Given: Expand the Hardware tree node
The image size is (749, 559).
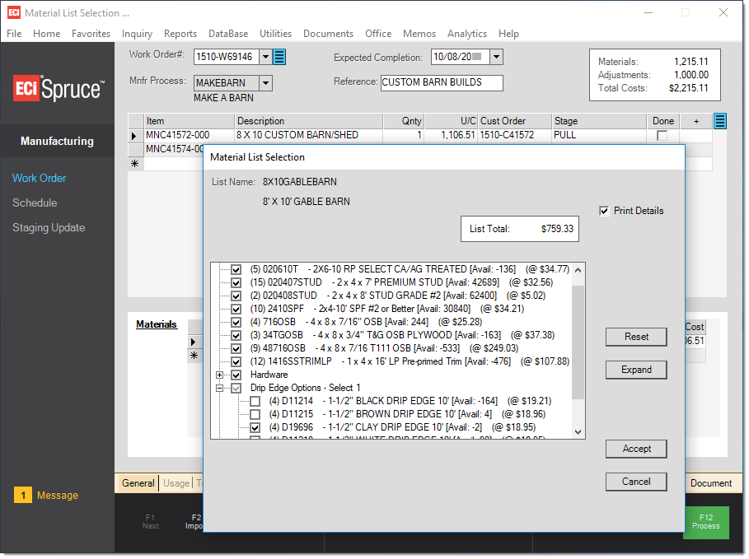Looking at the screenshot, I should point(219,375).
